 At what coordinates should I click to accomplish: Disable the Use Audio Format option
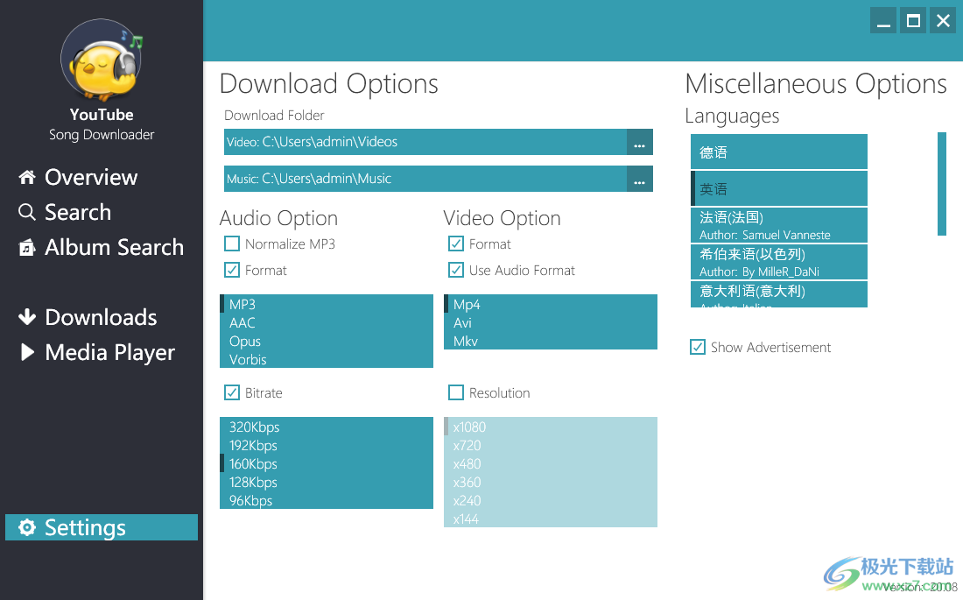[456, 270]
